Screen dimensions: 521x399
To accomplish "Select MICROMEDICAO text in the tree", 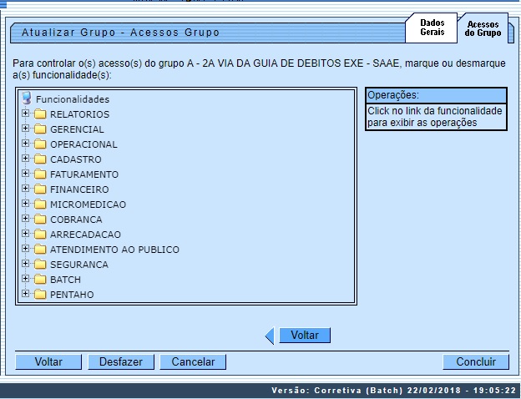I will (x=88, y=205).
